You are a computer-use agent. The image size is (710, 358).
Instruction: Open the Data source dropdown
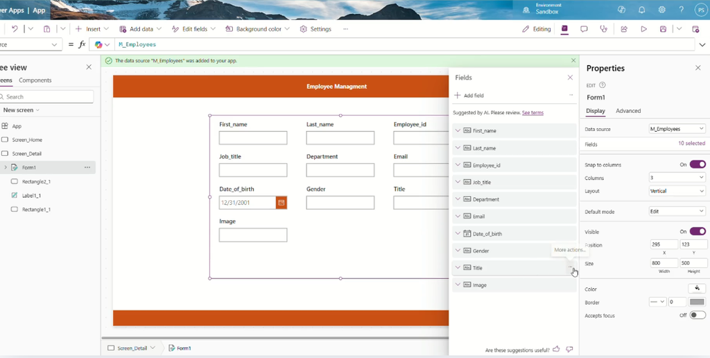(x=677, y=129)
